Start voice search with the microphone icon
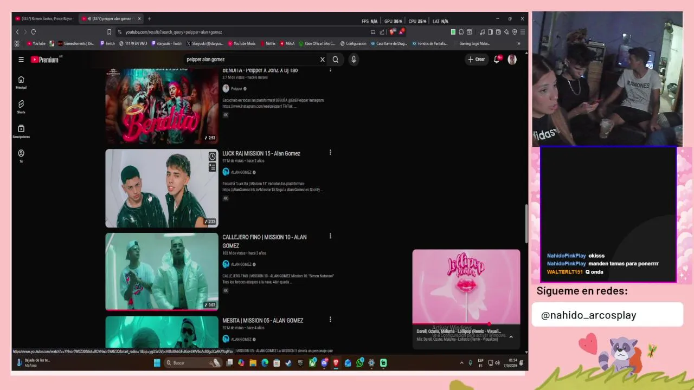The height and width of the screenshot is (390, 694). (x=354, y=60)
